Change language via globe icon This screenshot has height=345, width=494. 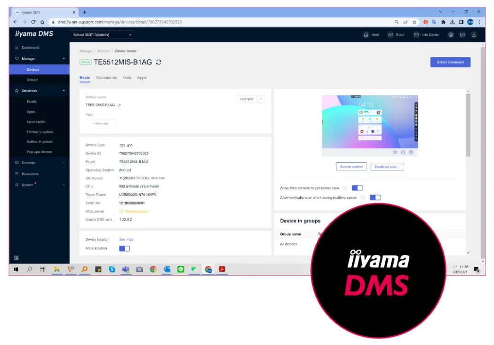tap(451, 34)
